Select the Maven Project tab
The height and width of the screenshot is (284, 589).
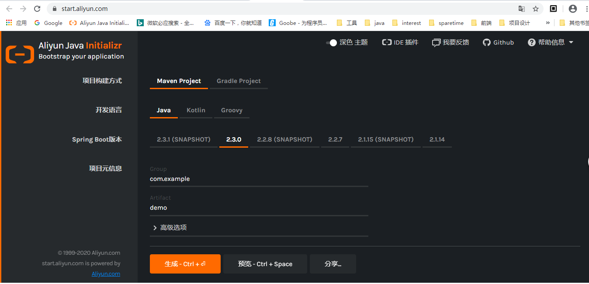(x=179, y=81)
